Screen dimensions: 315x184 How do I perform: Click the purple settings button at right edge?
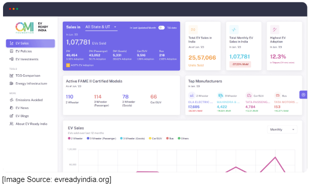(303, 95)
